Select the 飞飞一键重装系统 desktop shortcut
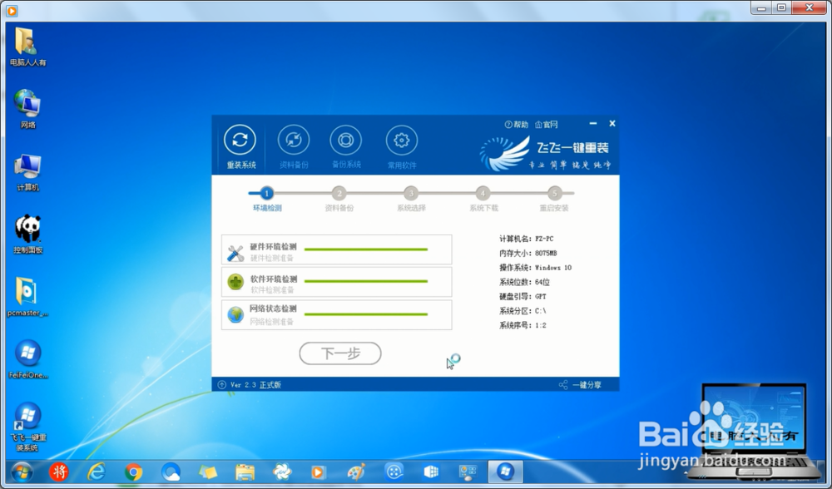The image size is (832, 489). (28, 426)
